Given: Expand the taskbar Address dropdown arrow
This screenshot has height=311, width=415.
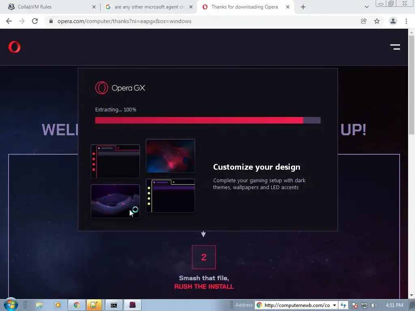Looking at the screenshot, I should tap(334, 305).
